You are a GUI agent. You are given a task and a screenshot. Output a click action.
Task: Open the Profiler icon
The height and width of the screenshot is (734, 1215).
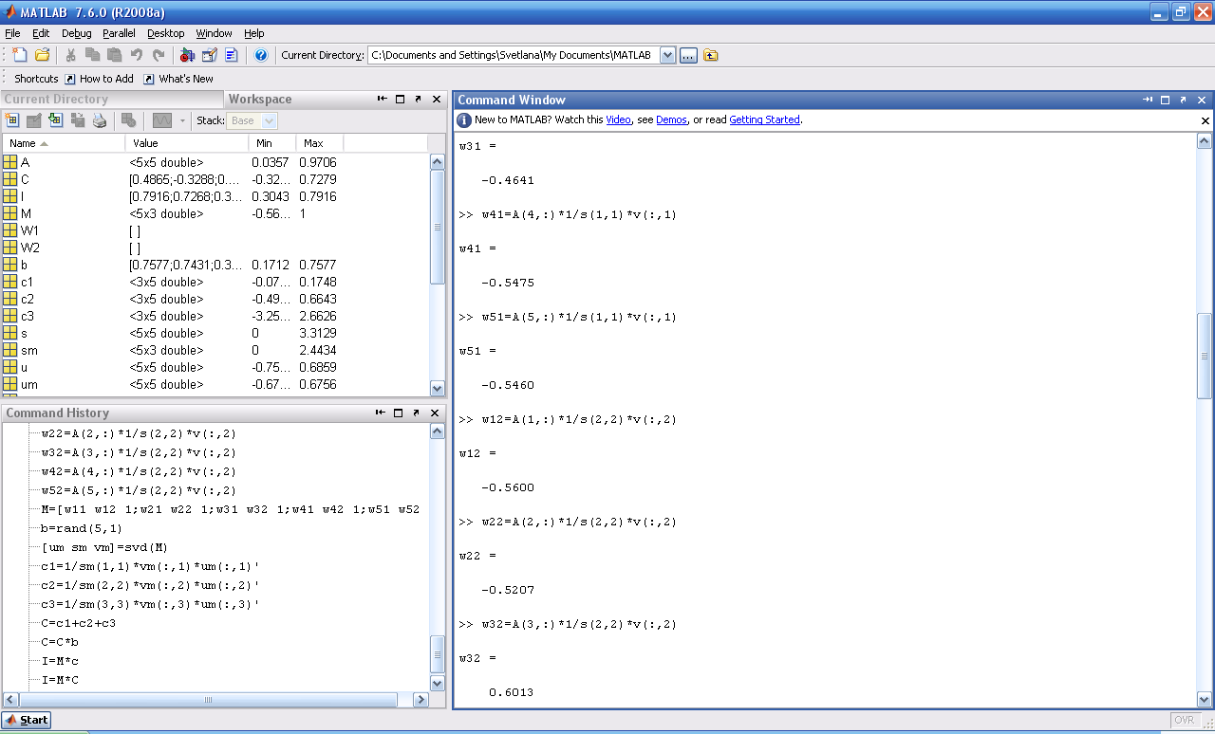[231, 55]
